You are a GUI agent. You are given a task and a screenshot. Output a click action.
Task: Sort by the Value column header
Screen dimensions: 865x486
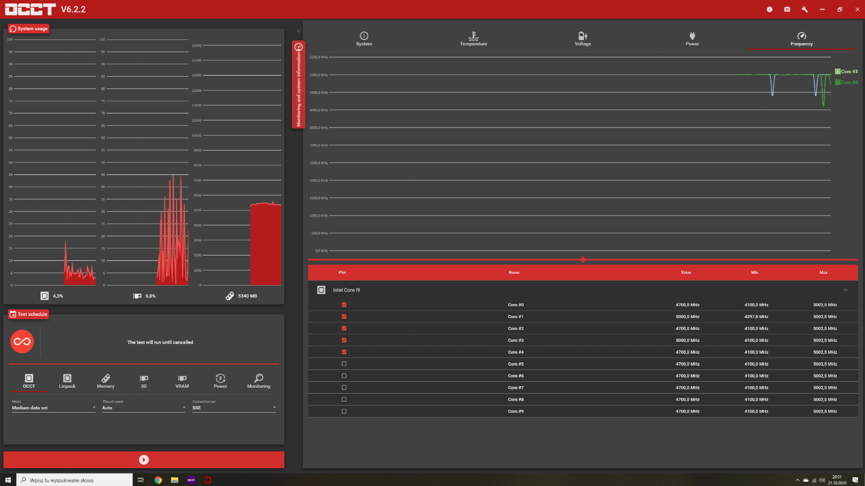coord(686,272)
